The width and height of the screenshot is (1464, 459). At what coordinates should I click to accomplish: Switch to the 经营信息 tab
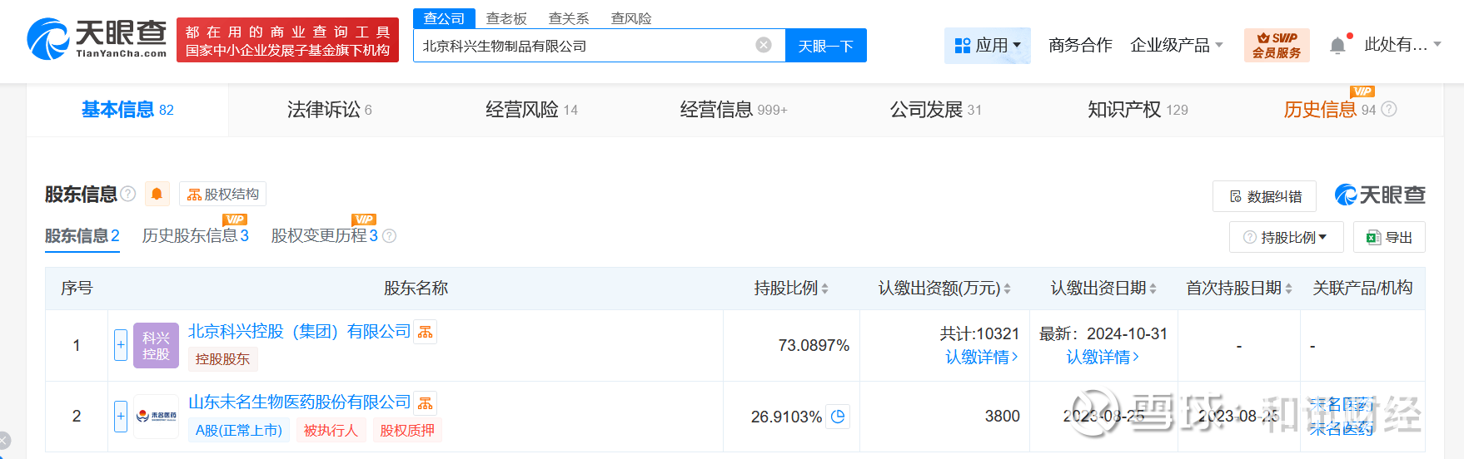click(733, 110)
